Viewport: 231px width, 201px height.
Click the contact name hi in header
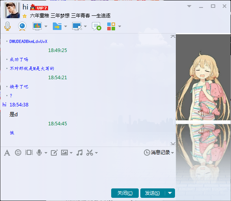point(25,7)
